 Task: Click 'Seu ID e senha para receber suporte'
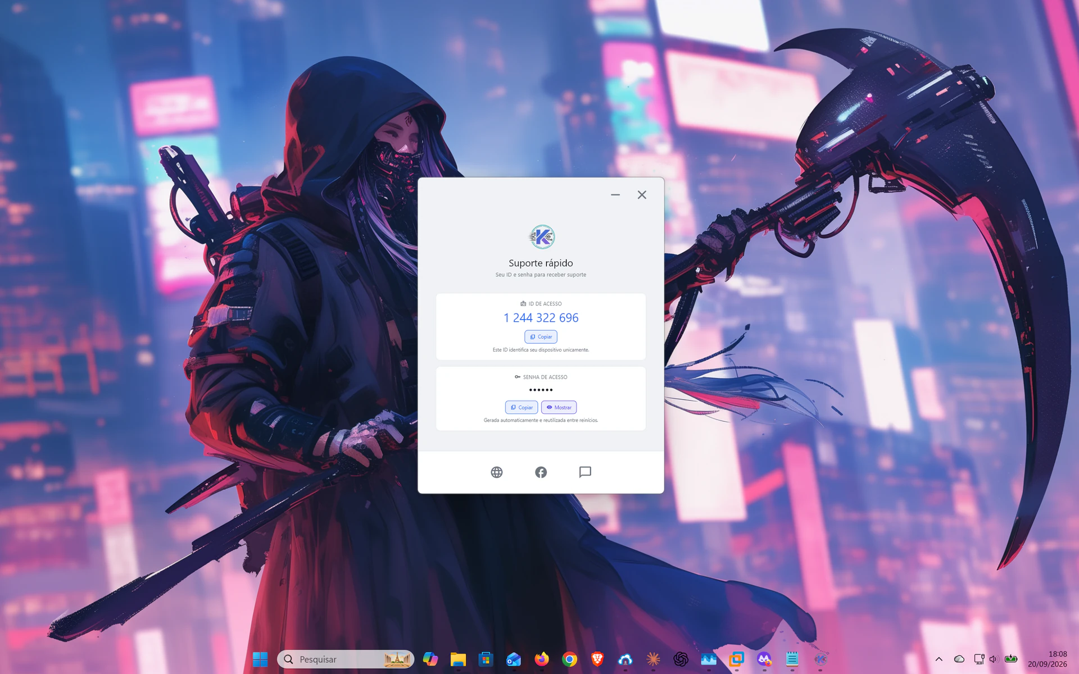pos(541,275)
